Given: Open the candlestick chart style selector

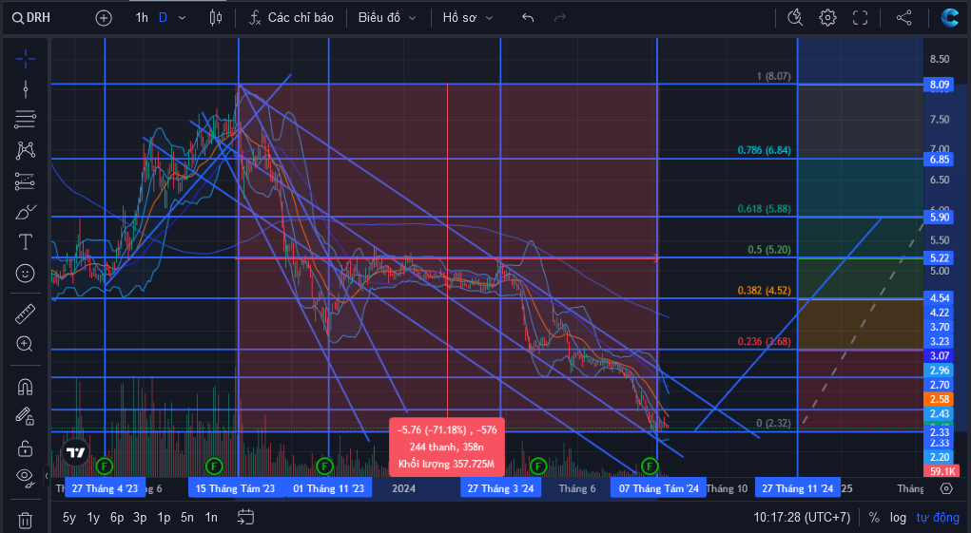Looking at the screenshot, I should pos(216,18).
